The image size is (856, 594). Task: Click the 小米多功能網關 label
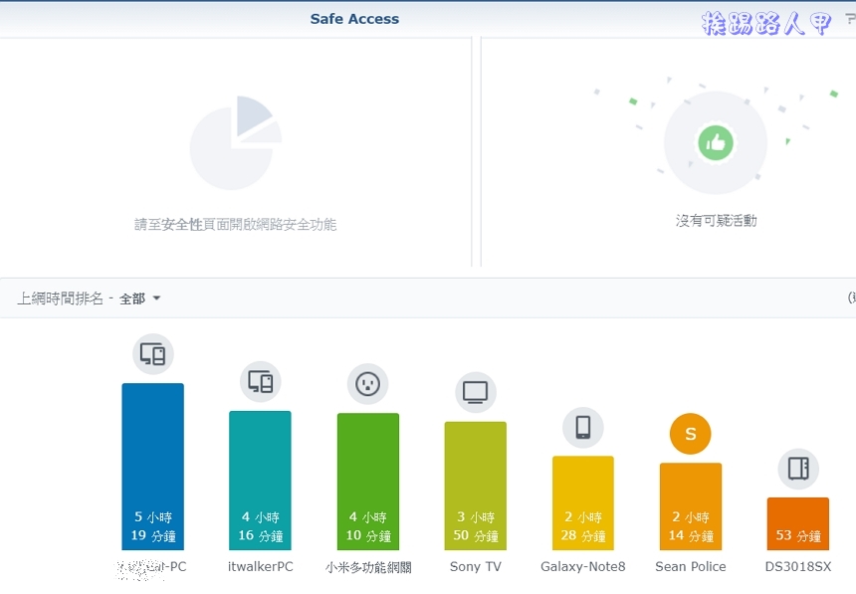coord(368,567)
